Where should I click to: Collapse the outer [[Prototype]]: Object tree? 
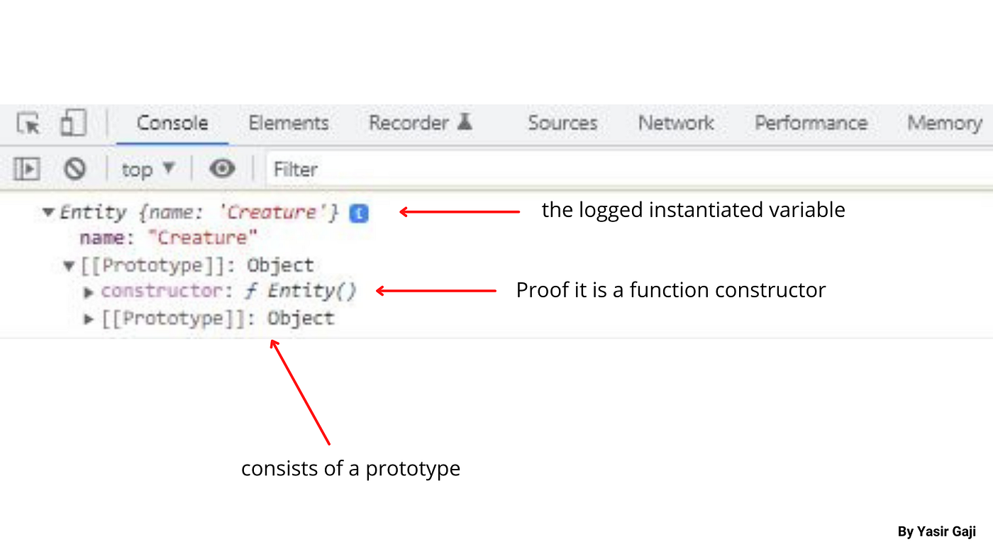click(x=68, y=265)
